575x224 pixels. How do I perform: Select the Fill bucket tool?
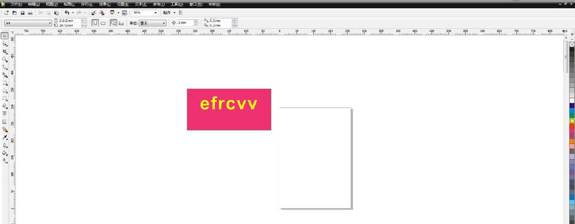[5, 153]
